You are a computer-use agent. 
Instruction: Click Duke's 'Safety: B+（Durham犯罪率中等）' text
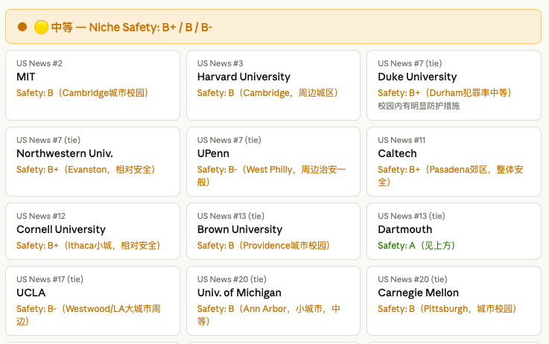coord(445,93)
